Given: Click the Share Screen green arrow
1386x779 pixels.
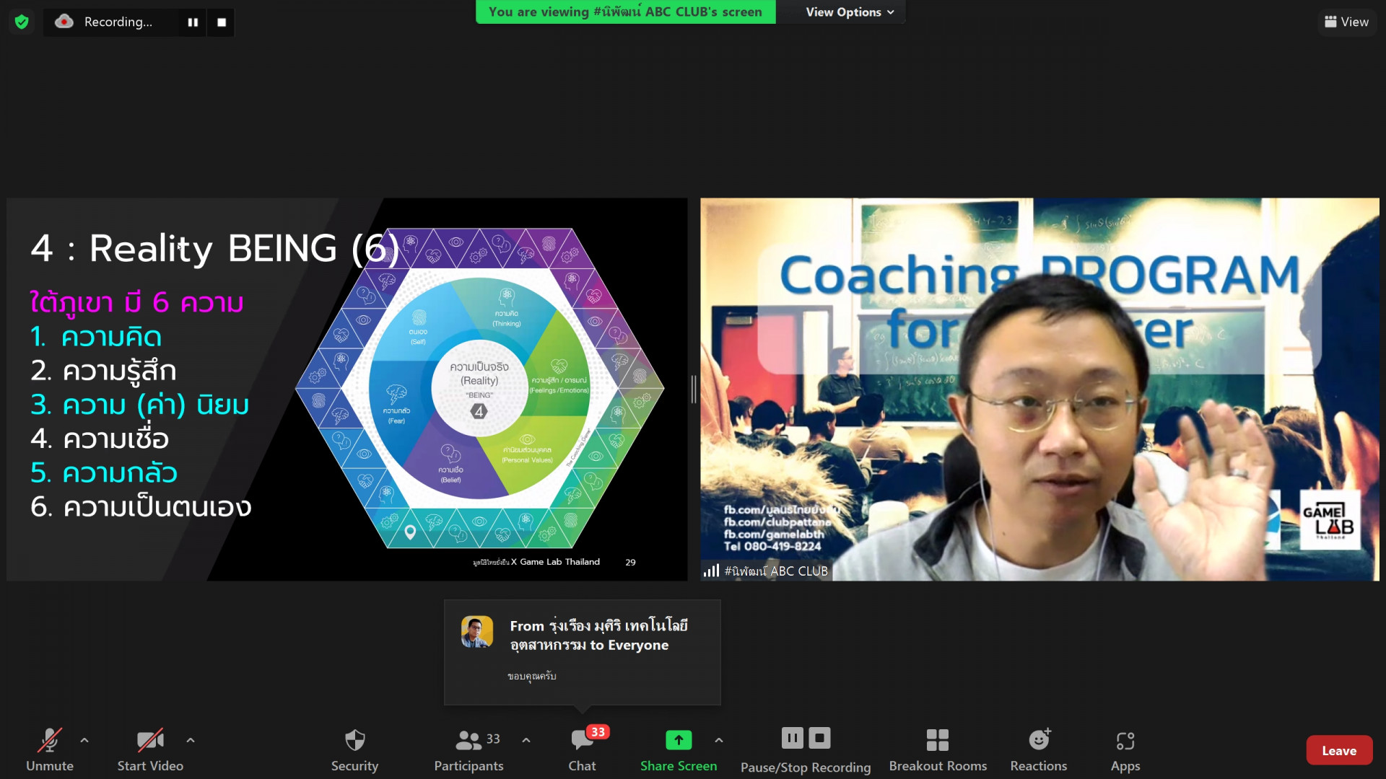Looking at the screenshot, I should click(x=679, y=740).
